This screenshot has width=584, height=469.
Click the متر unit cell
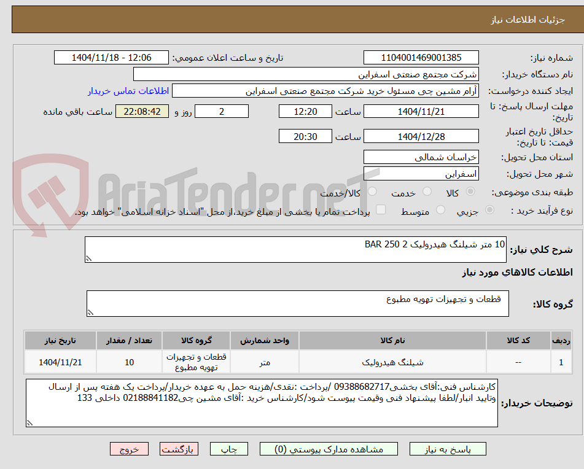(x=265, y=362)
